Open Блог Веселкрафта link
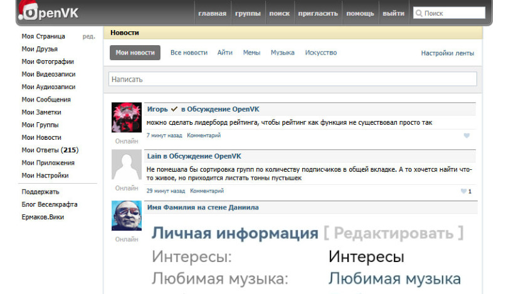This screenshot has width=506, height=294. pos(50,204)
